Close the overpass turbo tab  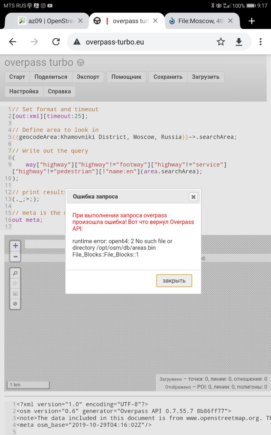point(155,21)
